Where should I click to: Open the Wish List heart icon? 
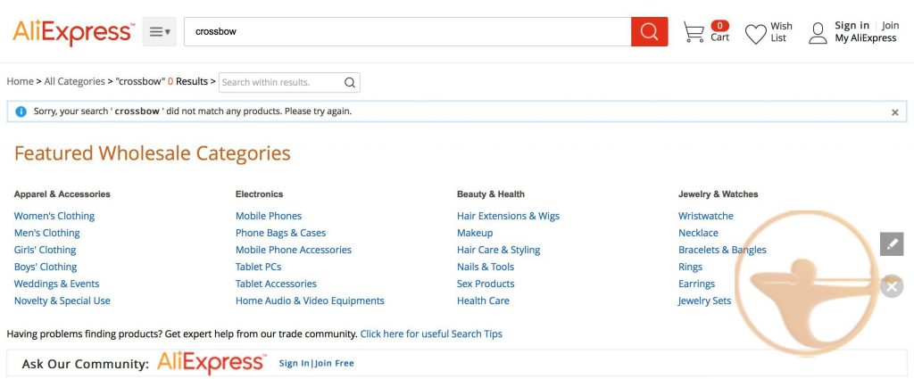(756, 34)
